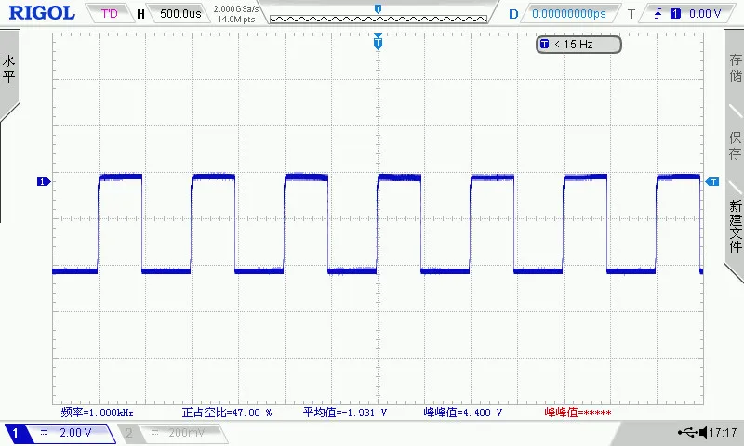Click the USB connection icon
Image resolution: width=744 pixels, height=446 pixels.
687,432
